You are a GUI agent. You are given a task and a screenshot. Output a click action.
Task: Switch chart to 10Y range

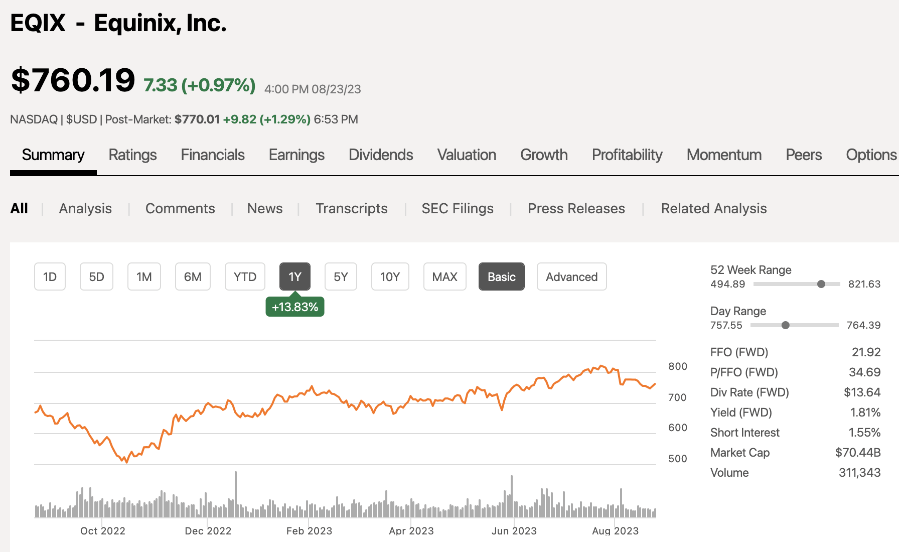390,277
